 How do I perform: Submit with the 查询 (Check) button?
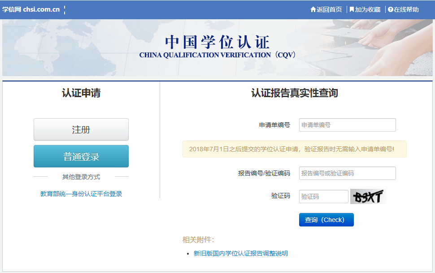(326, 220)
